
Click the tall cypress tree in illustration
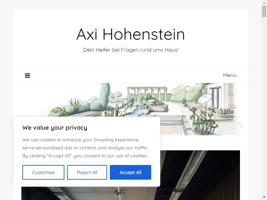point(105,95)
